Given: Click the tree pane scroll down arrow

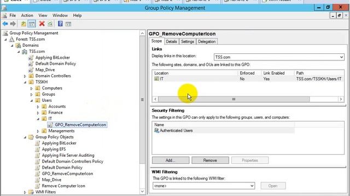Looking at the screenshot, I should (142, 191).
